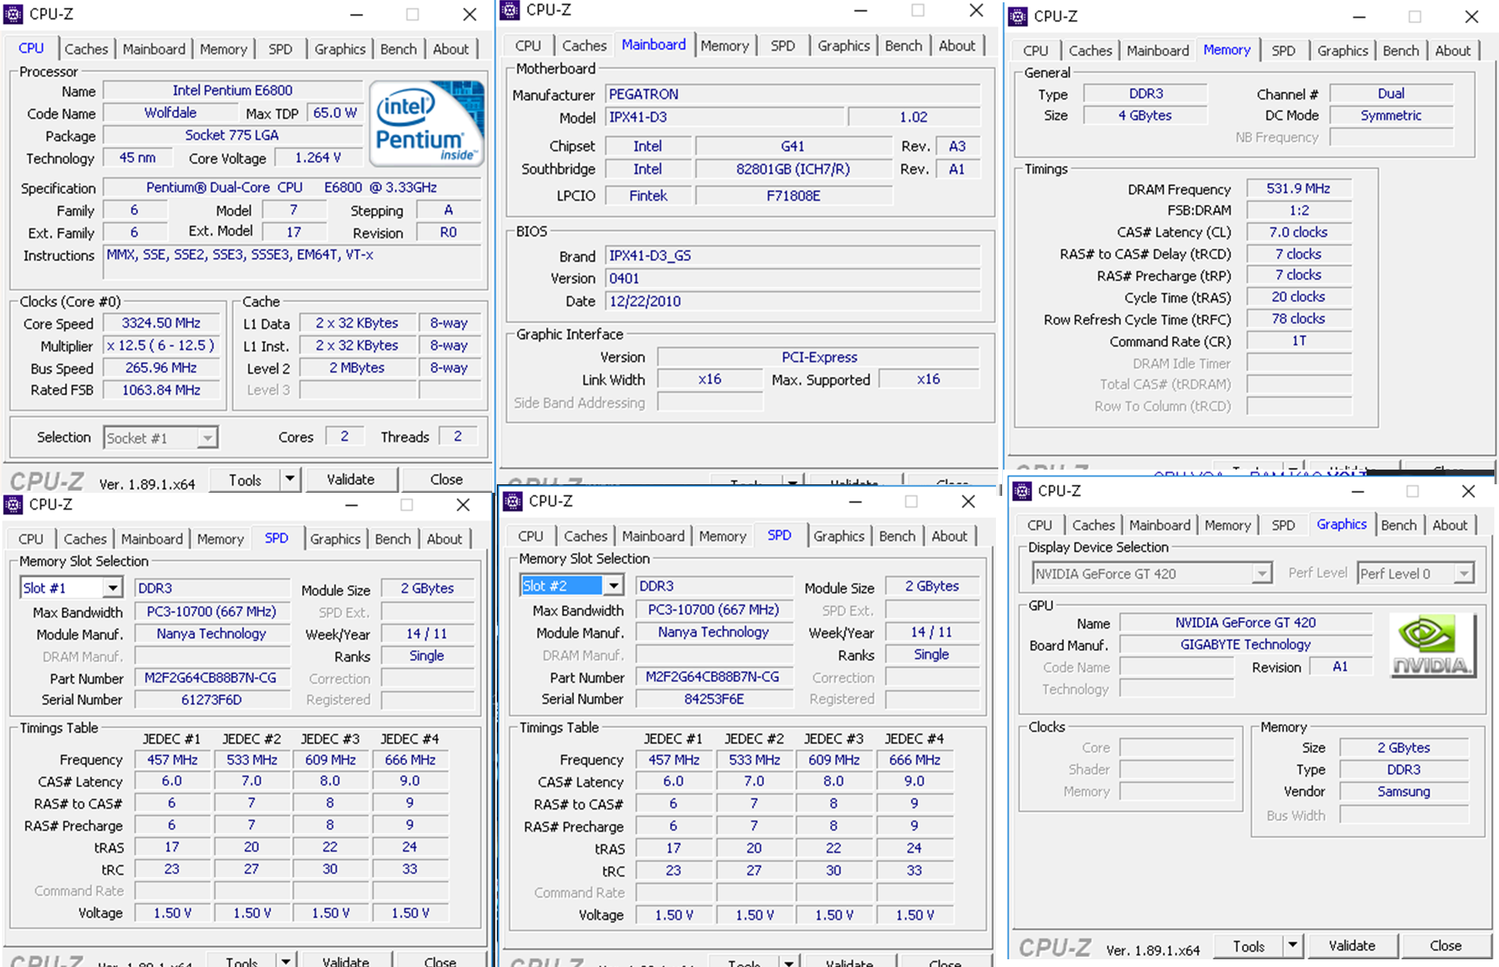The image size is (1499, 967).
Task: Open Bench tab in the Graphics window
Action: (1399, 524)
